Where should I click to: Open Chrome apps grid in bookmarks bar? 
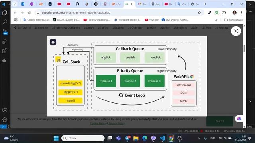[x=16, y=20]
